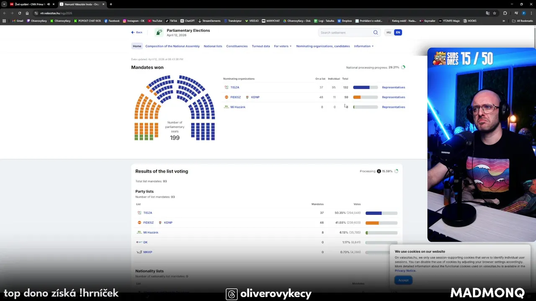
Task: Open the All Bookmarks folder
Action: pos(523,21)
